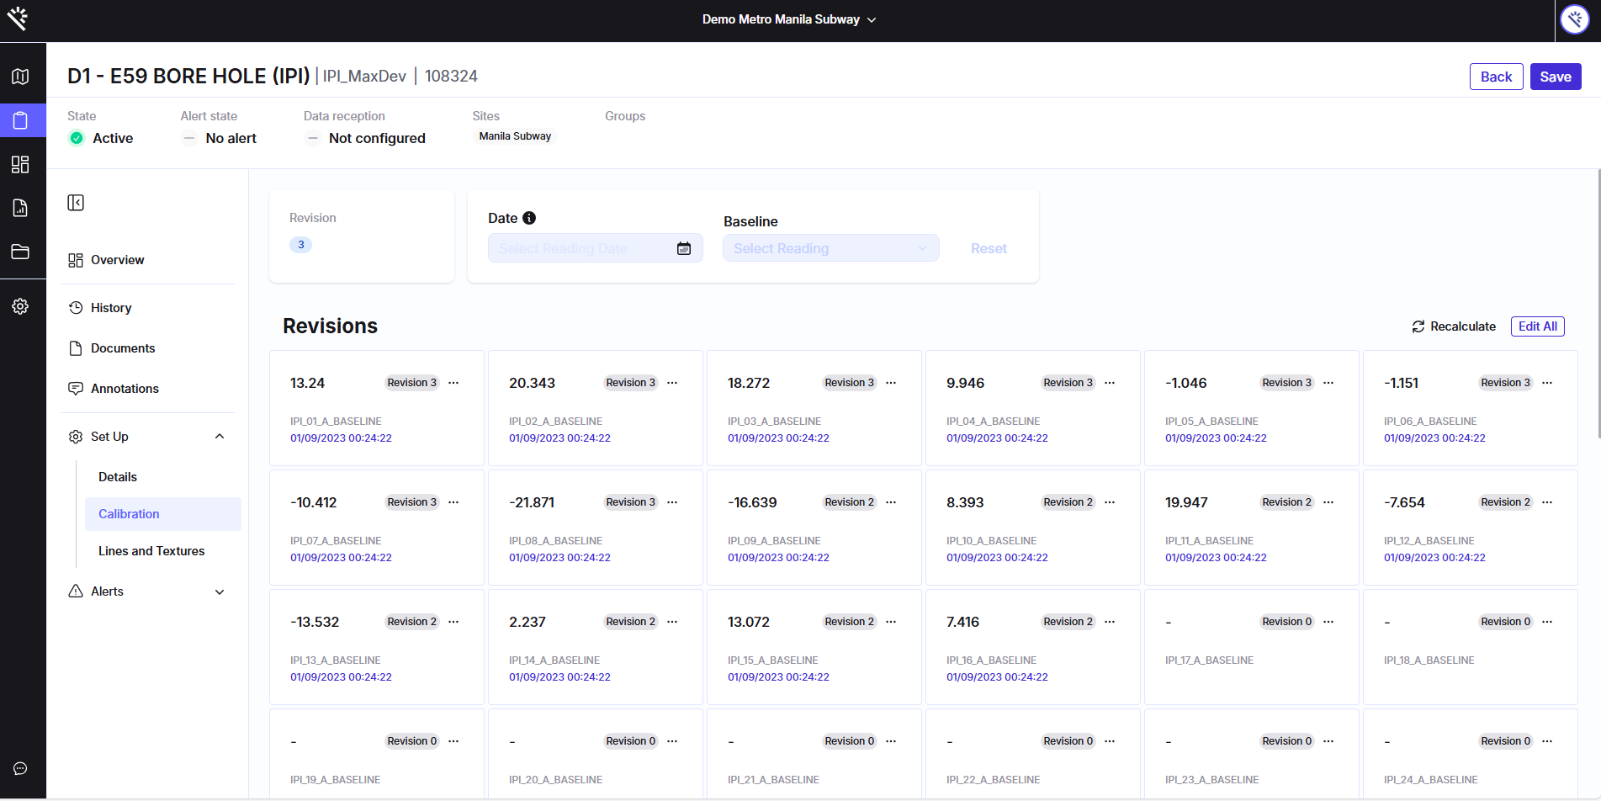Open the map view in left sidebar
Screen dimensions: 1601x801
(x=20, y=77)
